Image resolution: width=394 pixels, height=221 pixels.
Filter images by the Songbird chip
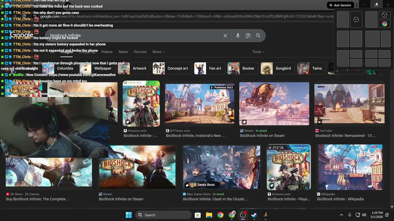click(x=278, y=68)
